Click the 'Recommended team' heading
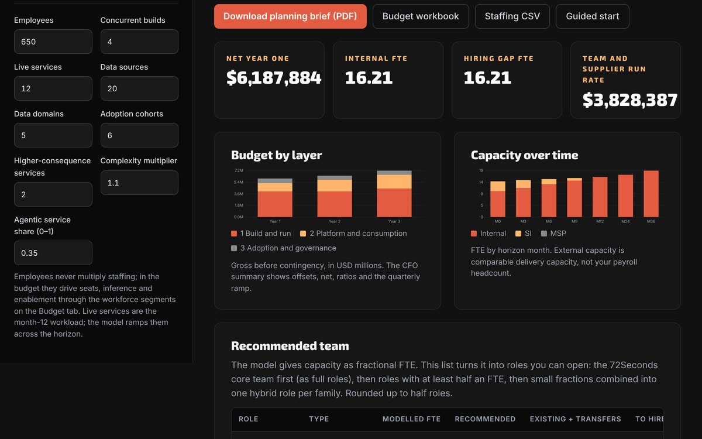Screen dimensions: 702x439 (x=290, y=346)
